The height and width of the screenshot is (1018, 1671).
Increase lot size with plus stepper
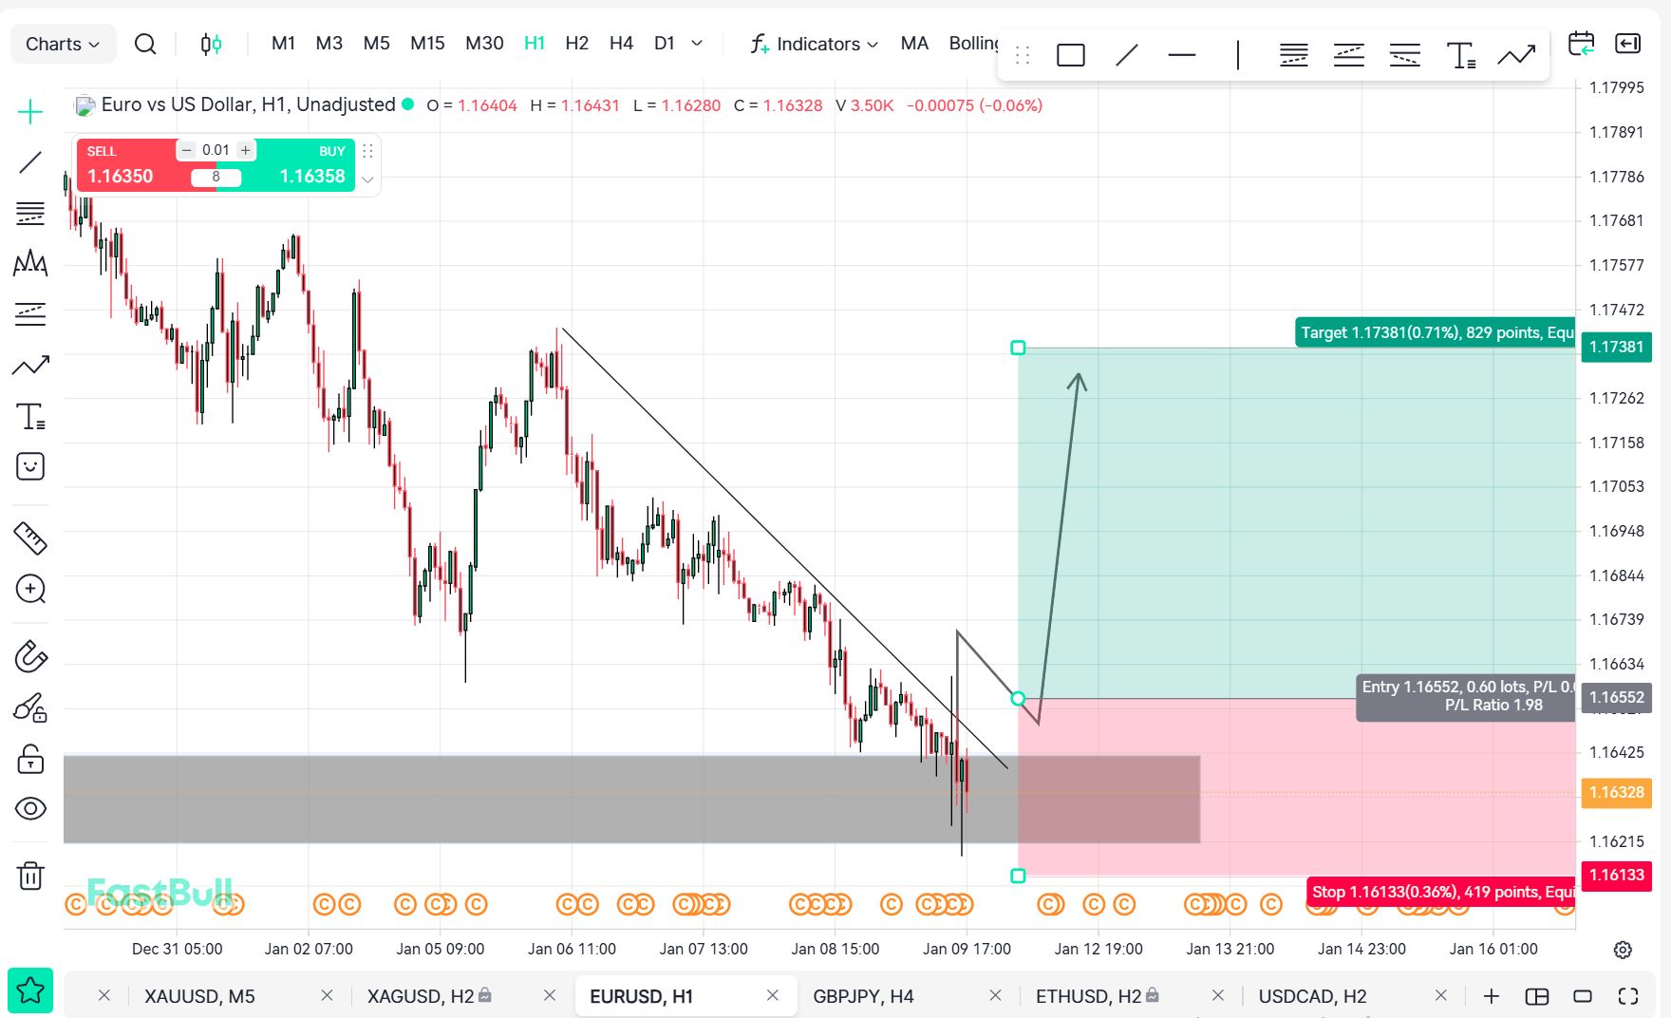pos(245,150)
